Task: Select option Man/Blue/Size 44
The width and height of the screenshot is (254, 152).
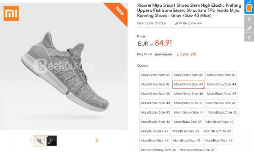Action: tap(155, 141)
